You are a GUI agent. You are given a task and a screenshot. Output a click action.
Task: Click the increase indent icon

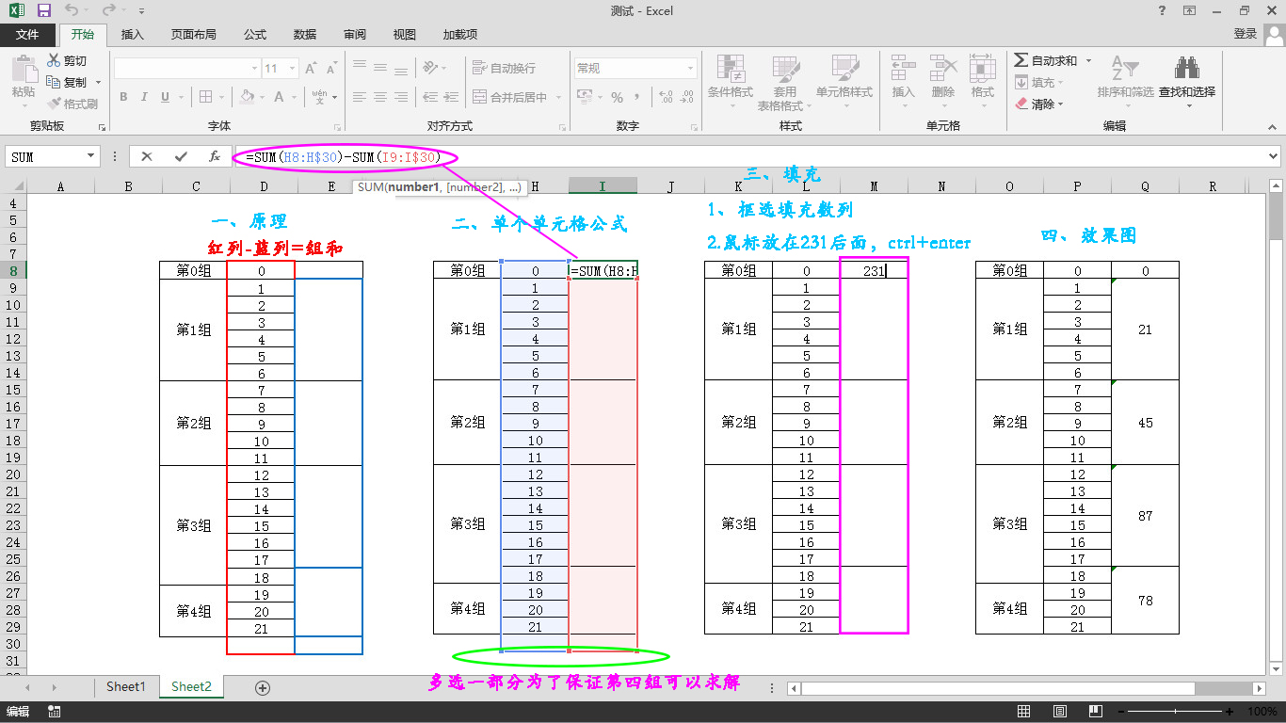451,97
